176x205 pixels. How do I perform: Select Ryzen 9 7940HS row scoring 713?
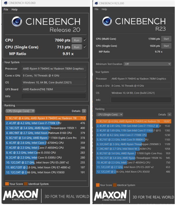[46, 118]
